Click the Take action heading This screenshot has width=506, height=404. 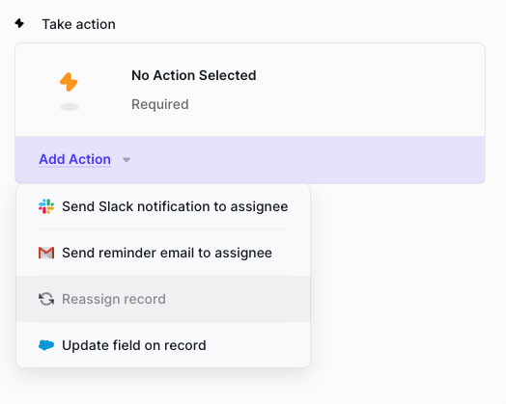click(x=79, y=24)
